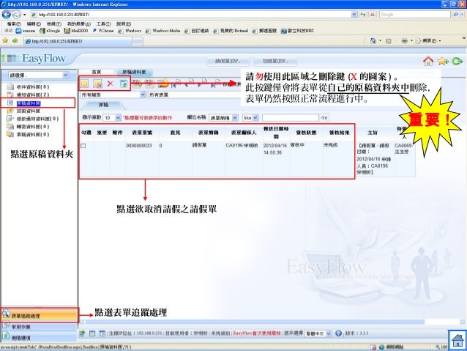Click the 草稿資料匣 folder icon
Viewport: 467px width, 351px height.
click(x=10, y=135)
